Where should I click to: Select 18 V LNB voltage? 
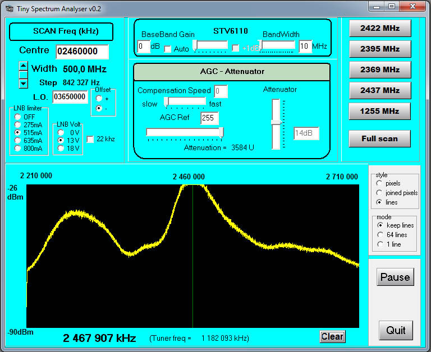click(61, 149)
